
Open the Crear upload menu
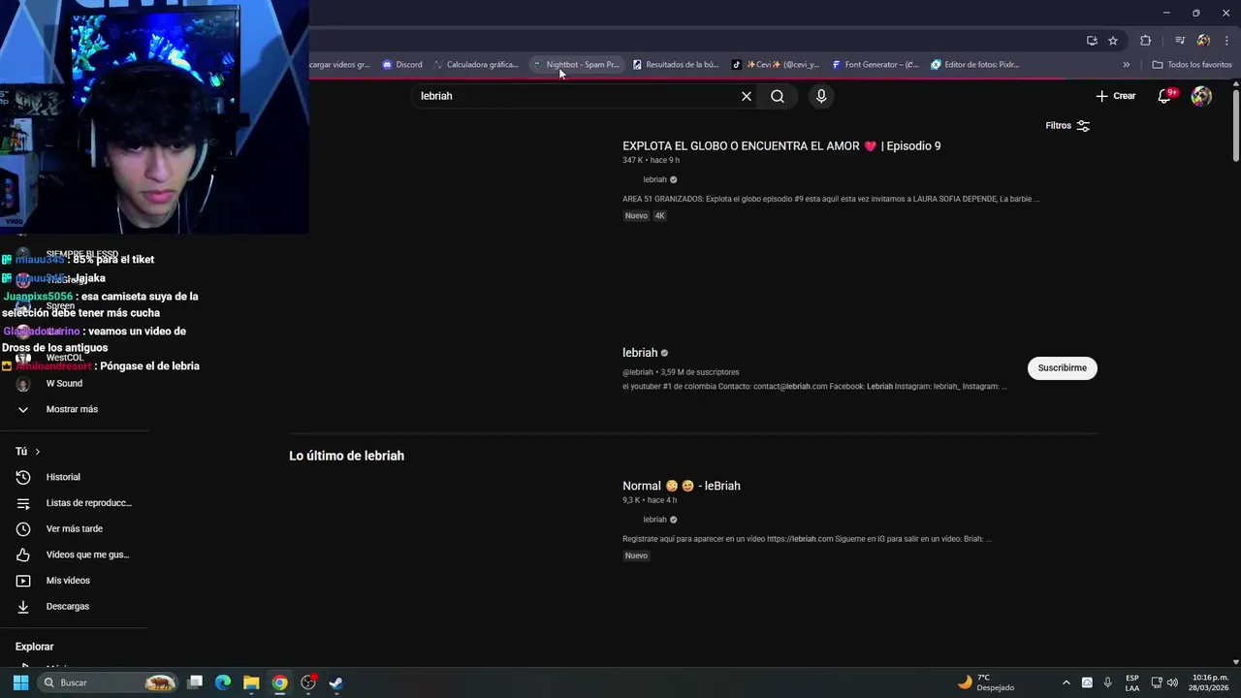(x=1115, y=96)
